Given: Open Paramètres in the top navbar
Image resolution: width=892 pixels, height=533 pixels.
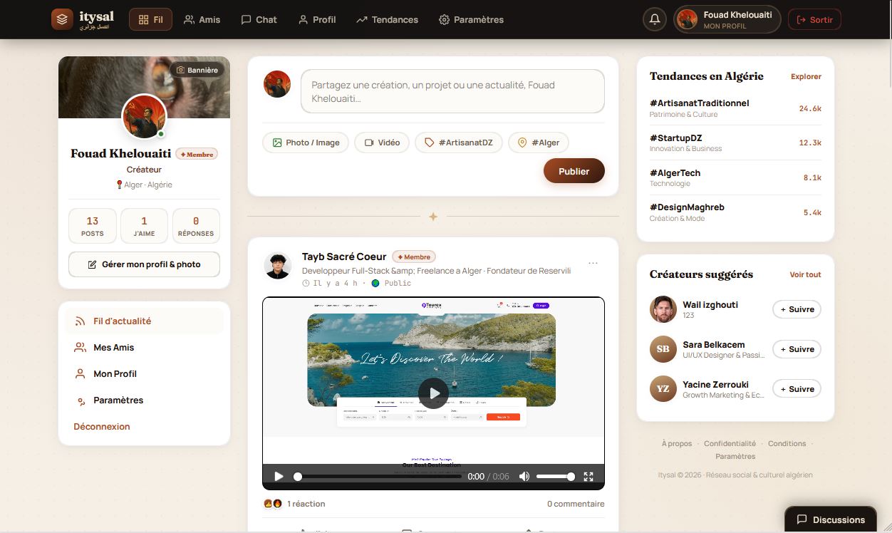Looking at the screenshot, I should click(471, 19).
